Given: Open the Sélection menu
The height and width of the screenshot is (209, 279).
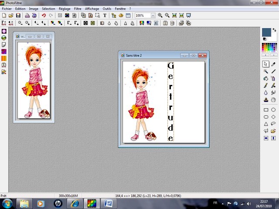Looking at the screenshot, I should 48,9.
